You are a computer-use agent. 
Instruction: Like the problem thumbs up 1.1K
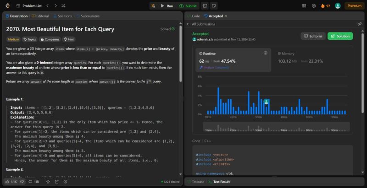tap(11, 182)
